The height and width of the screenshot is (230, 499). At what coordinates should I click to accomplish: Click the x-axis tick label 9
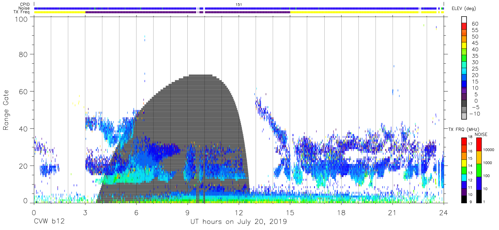(x=187, y=213)
